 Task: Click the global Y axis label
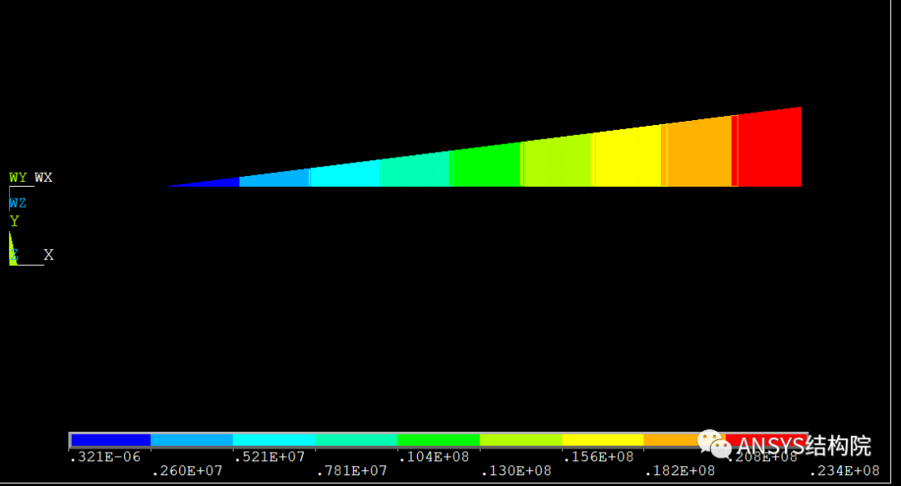pyautogui.click(x=14, y=221)
